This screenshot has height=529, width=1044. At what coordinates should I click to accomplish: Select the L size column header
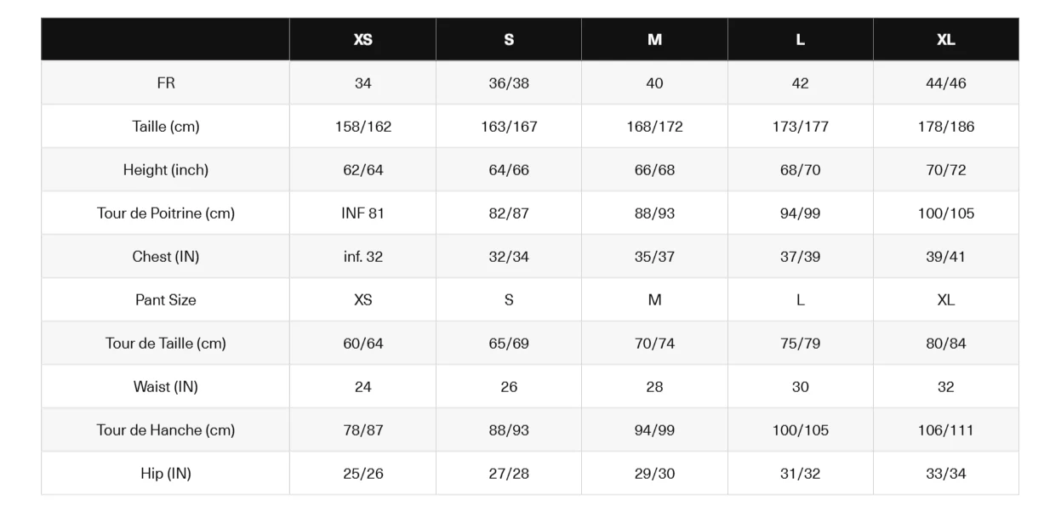pyautogui.click(x=801, y=40)
